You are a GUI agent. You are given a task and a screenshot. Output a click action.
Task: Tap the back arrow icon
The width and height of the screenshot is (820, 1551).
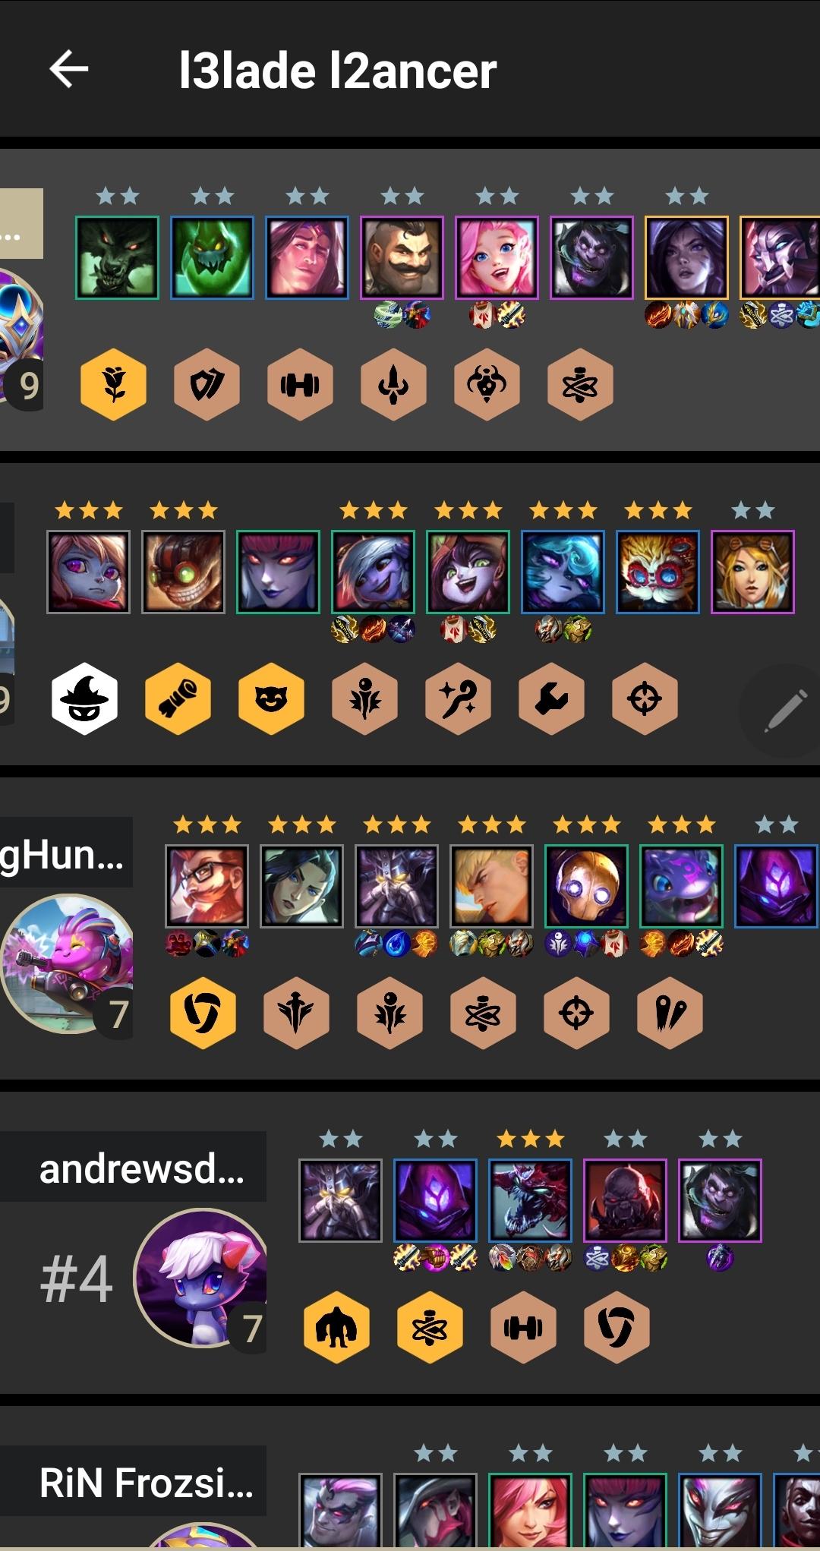click(69, 69)
